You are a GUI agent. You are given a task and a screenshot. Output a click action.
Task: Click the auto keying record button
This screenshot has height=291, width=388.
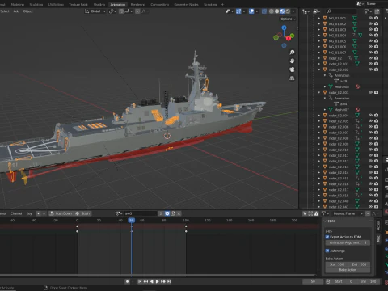(x=127, y=281)
